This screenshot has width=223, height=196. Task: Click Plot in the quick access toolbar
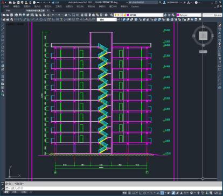pyautogui.click(x=34, y=3)
